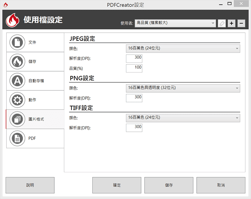Image resolution: width=251 pixels, height=199 pixels.
Task: Click the 使用檔設定 header title
Action: [43, 20]
